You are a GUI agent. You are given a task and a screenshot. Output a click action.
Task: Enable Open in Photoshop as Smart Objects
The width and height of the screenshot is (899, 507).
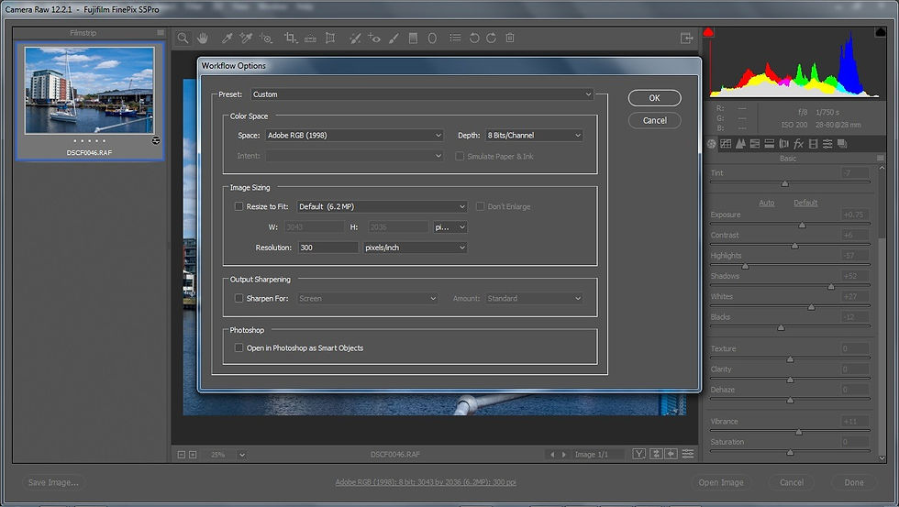coord(239,347)
